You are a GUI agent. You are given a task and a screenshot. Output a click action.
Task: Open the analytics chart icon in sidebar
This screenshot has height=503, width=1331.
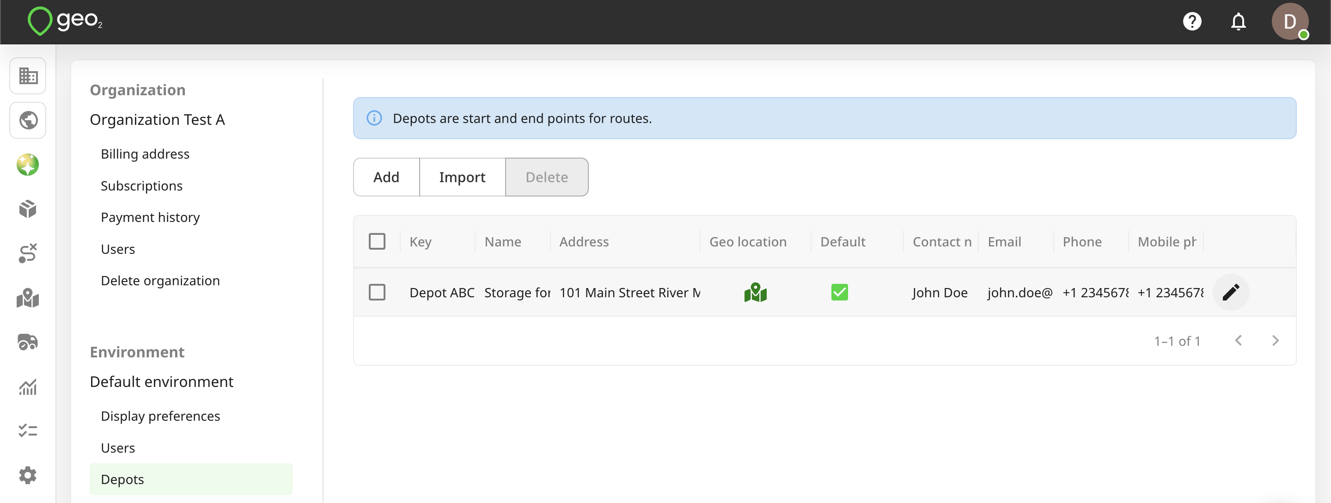pyautogui.click(x=28, y=386)
